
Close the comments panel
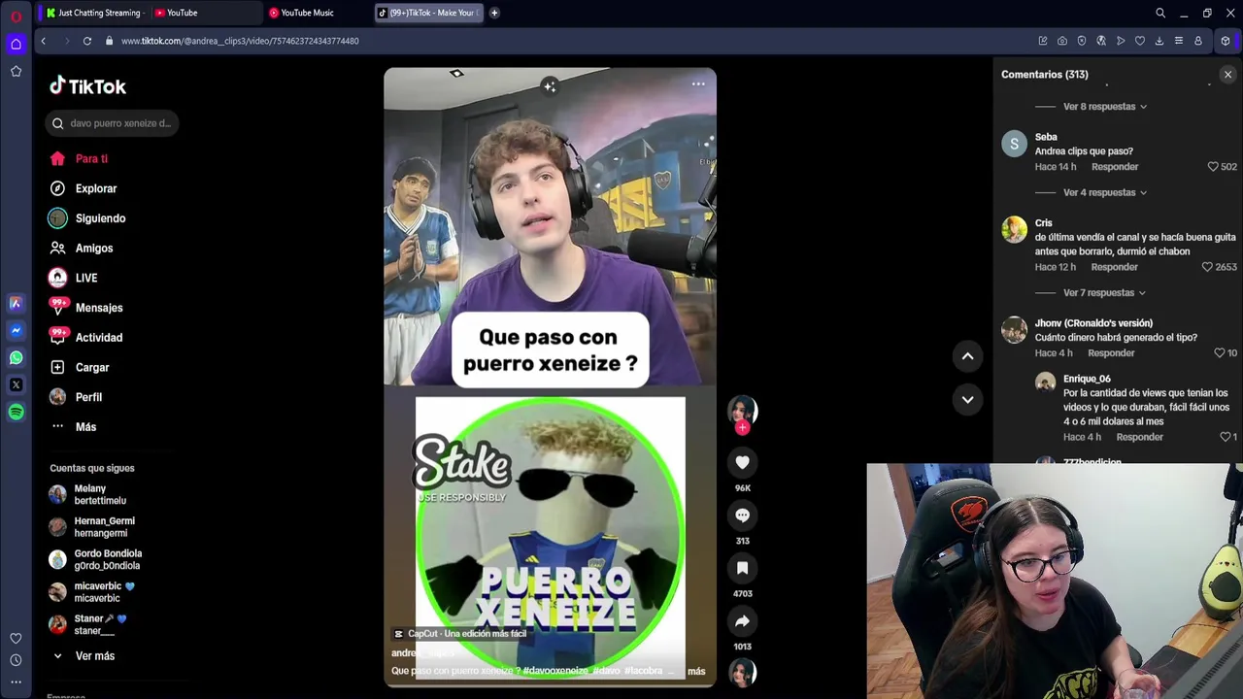(x=1227, y=75)
